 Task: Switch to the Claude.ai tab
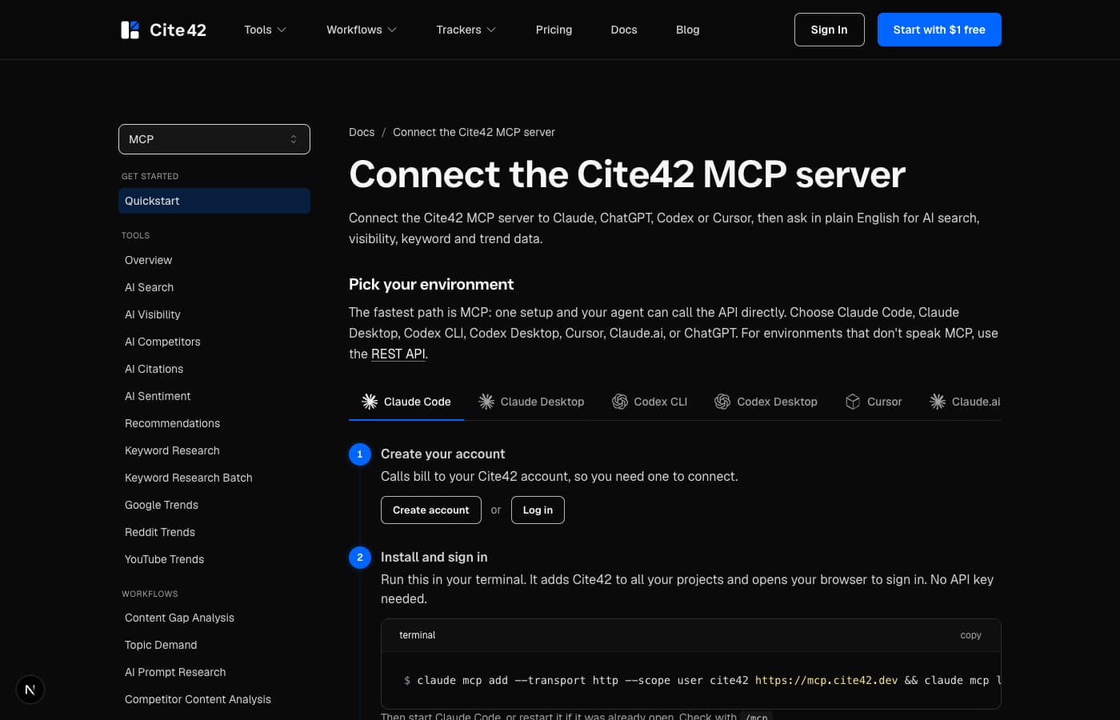[x=965, y=402]
